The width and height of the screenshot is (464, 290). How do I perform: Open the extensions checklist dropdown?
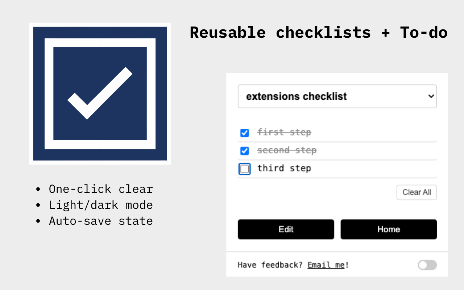pyautogui.click(x=337, y=96)
